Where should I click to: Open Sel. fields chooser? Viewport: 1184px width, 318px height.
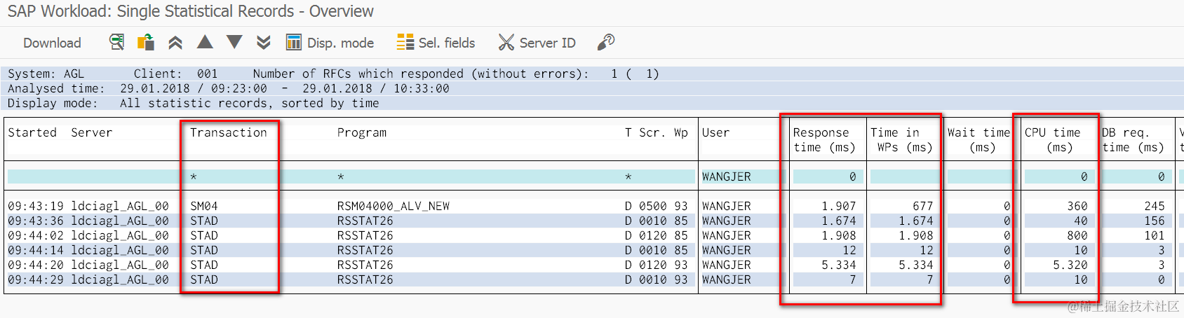[436, 43]
